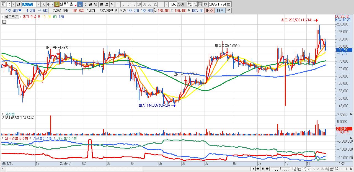The width and height of the screenshot is (354, 172).
Task: Click the yellow 신 marker icon
Action: point(56,4)
